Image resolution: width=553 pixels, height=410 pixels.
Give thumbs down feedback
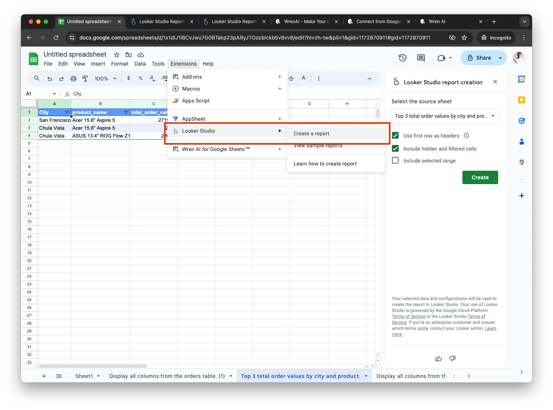tap(452, 359)
